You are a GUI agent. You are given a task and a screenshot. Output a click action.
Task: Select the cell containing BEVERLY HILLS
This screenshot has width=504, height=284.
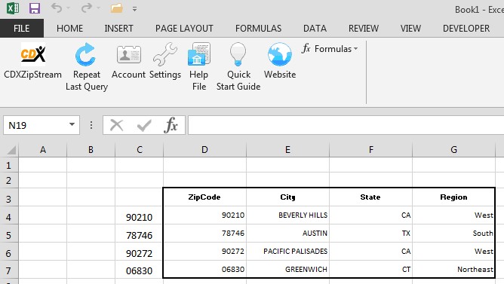(x=288, y=215)
